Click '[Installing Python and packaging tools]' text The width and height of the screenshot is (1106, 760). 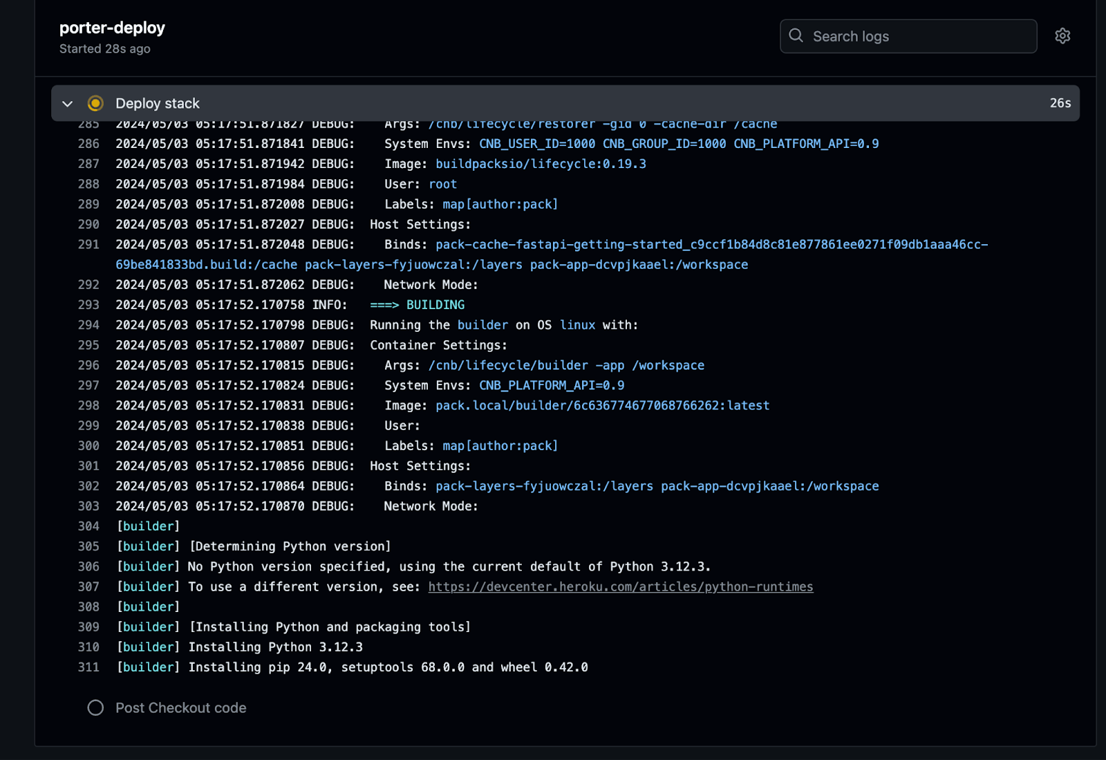[330, 627]
